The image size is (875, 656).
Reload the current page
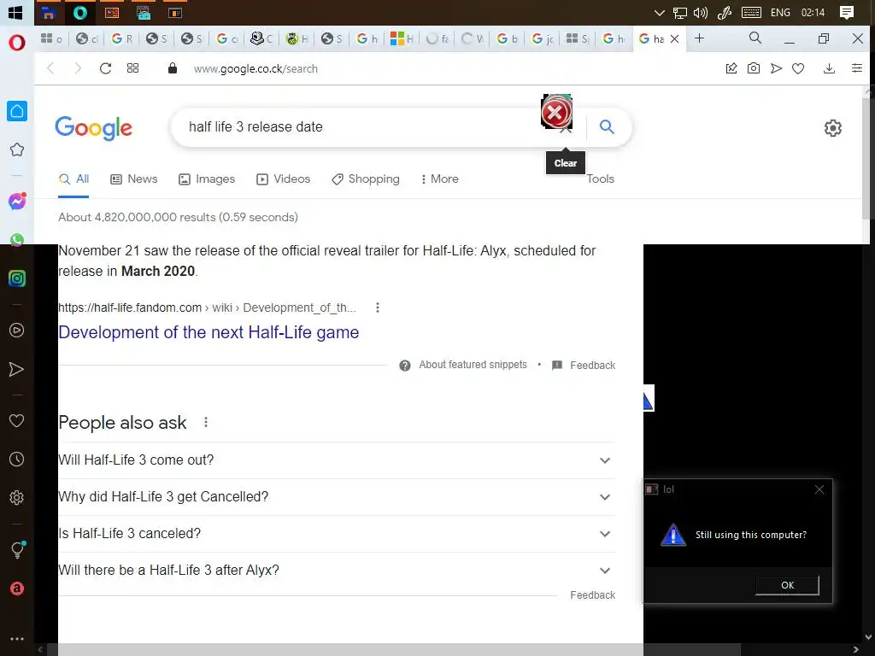point(105,68)
